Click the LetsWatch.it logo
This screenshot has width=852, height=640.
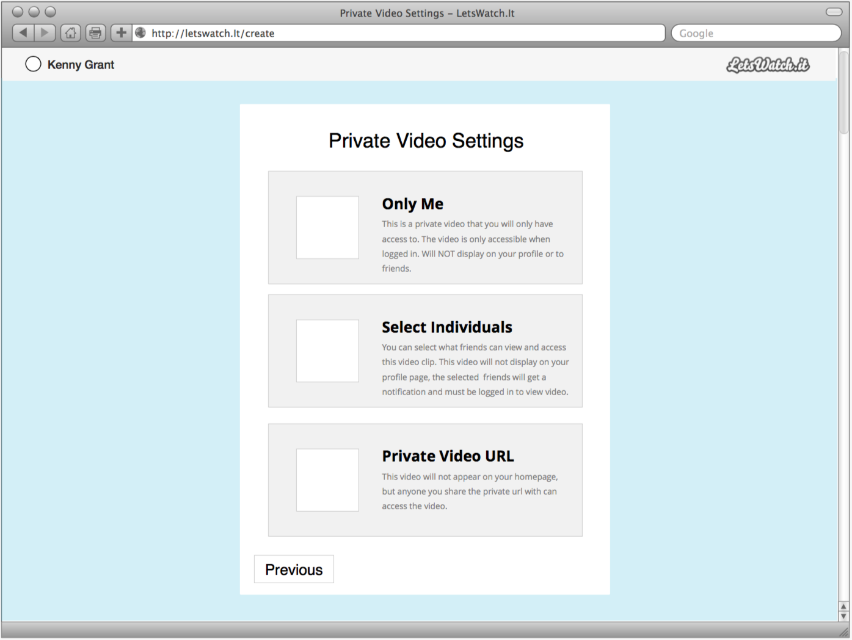[768, 65]
